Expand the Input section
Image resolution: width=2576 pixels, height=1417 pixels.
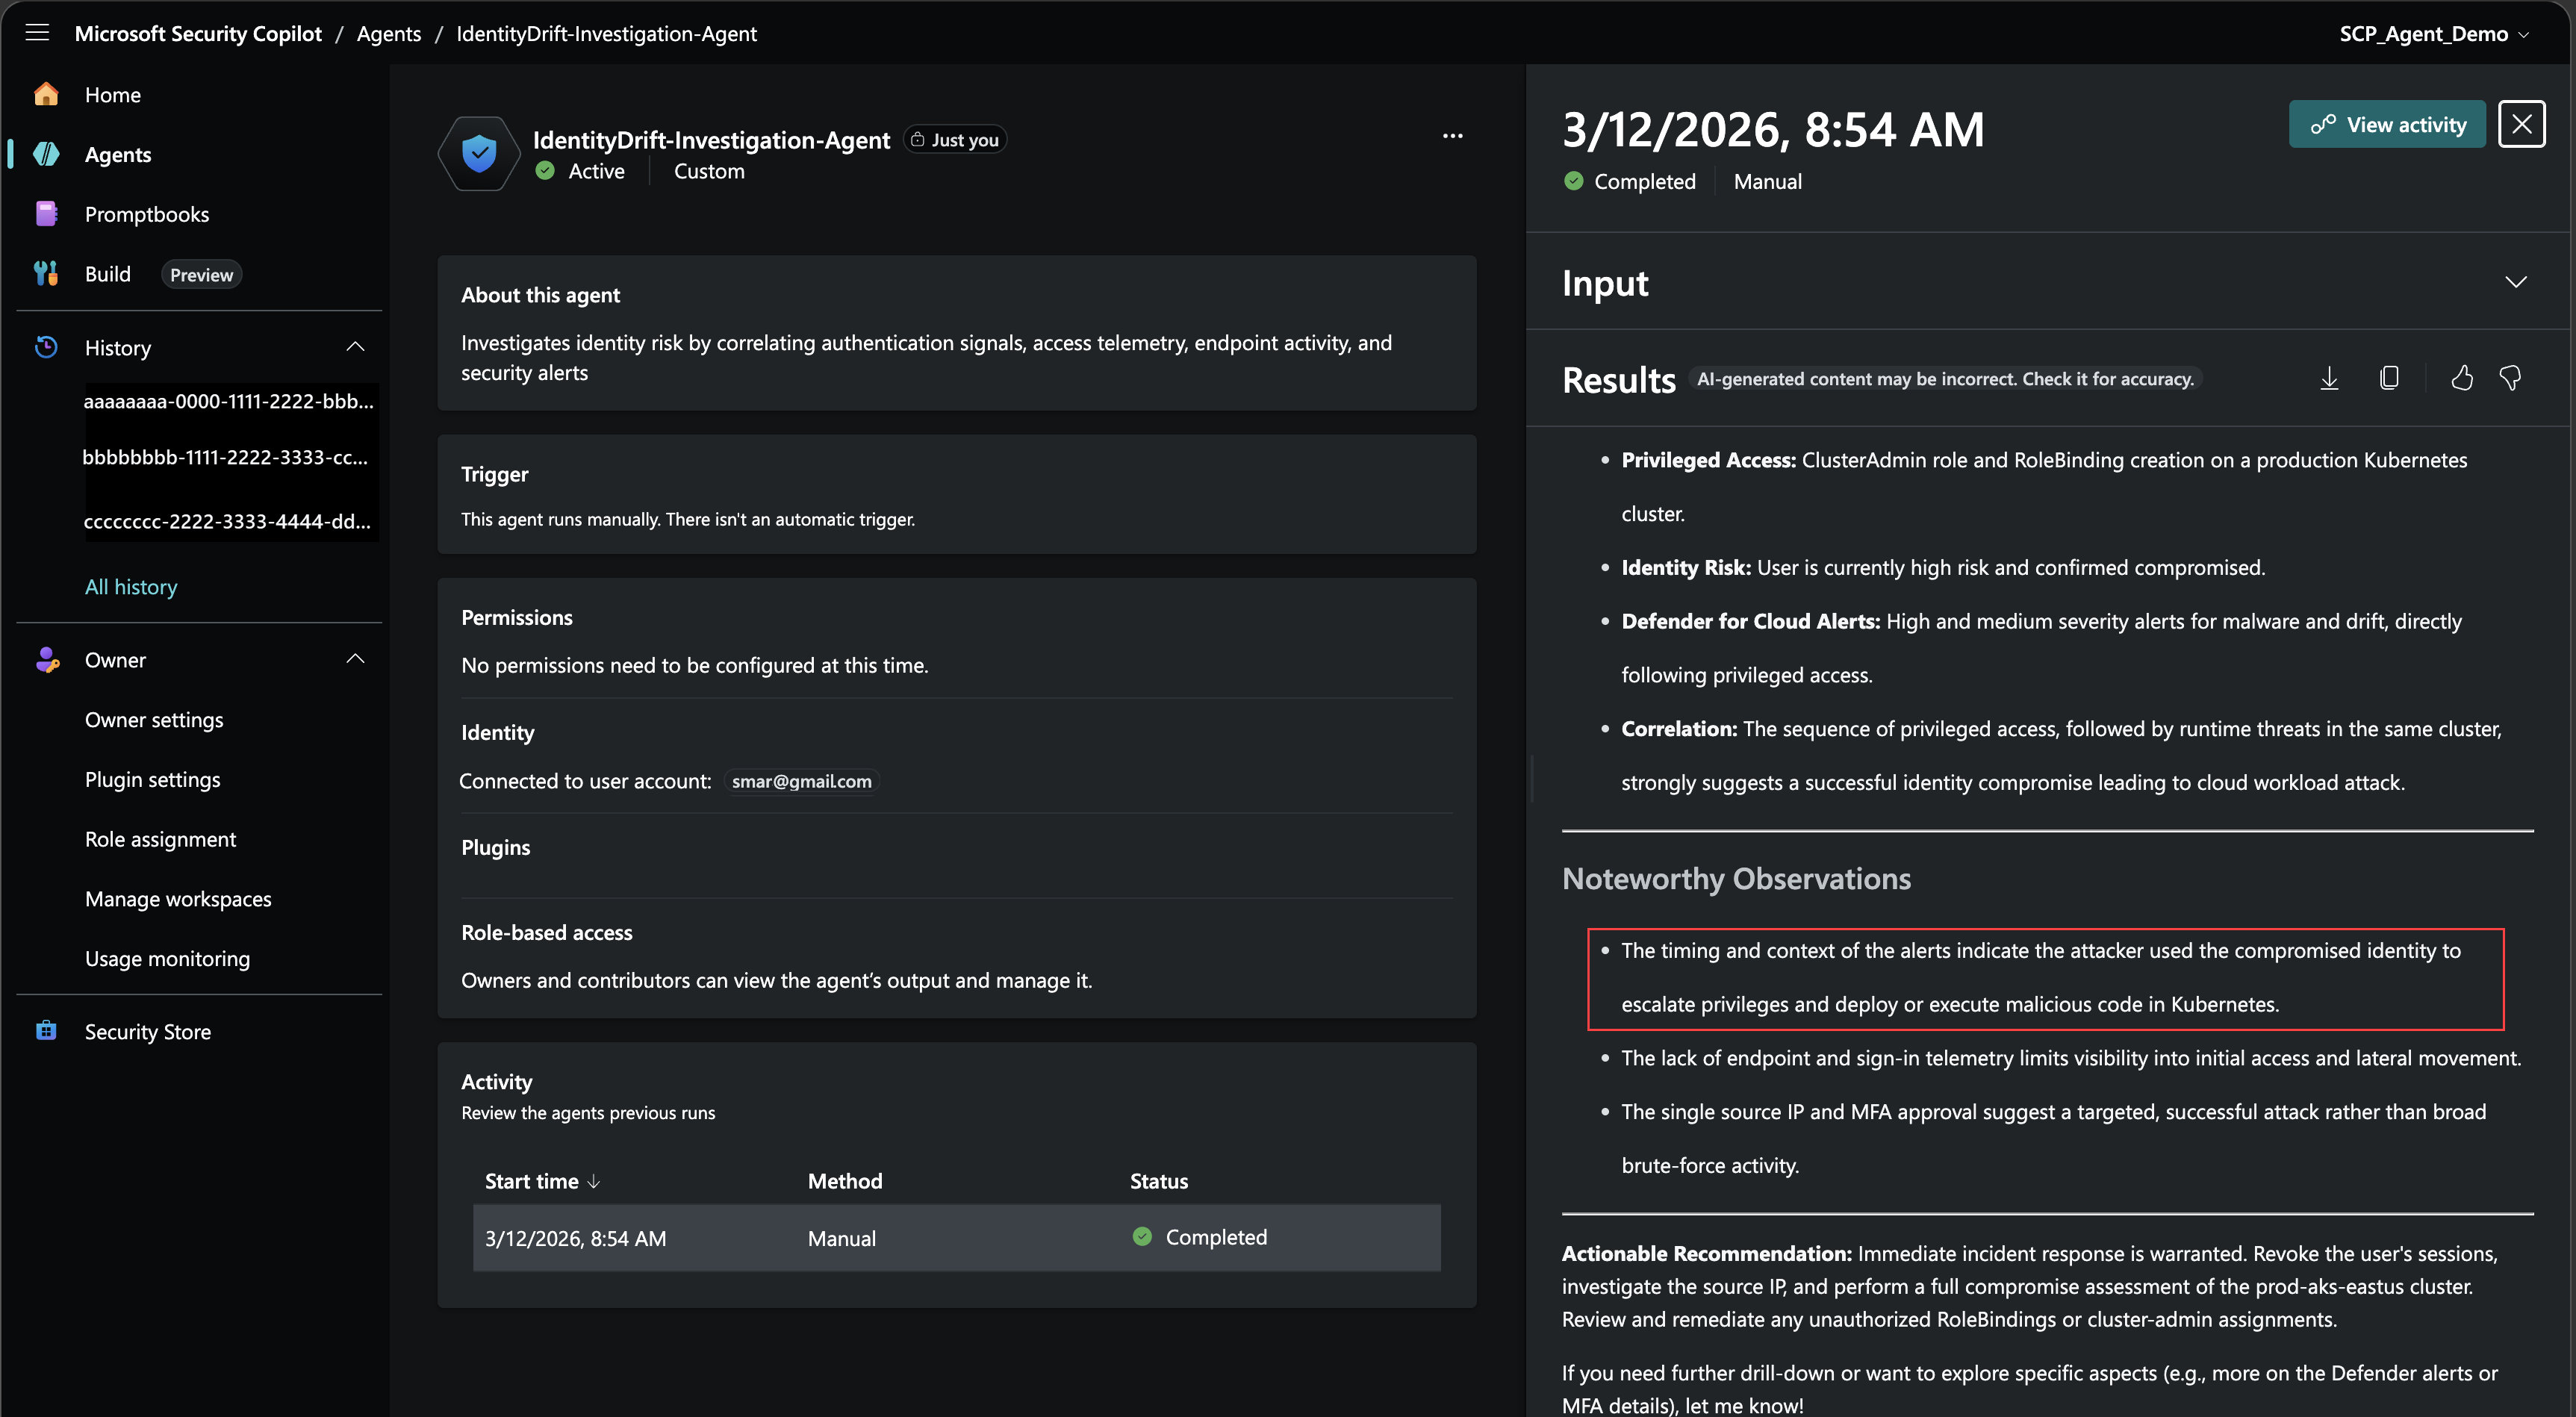coord(2516,282)
